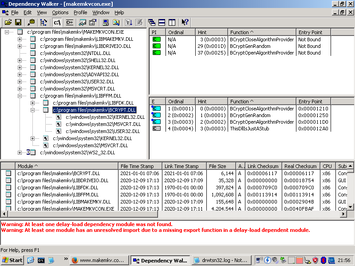The height and width of the screenshot is (266, 355).
Task: Click command prompt quick launch icon
Action: coord(41,260)
